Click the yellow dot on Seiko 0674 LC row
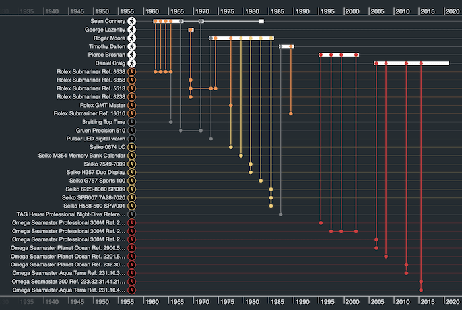The image size is (462, 310). (x=231, y=147)
